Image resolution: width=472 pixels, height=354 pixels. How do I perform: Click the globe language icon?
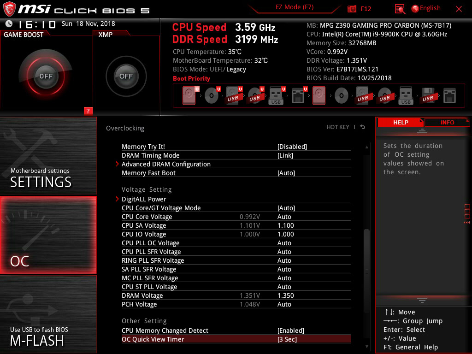[x=415, y=9]
